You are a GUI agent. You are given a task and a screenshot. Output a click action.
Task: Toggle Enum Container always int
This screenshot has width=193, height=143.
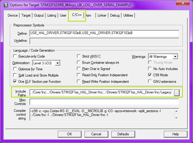pos(79,63)
